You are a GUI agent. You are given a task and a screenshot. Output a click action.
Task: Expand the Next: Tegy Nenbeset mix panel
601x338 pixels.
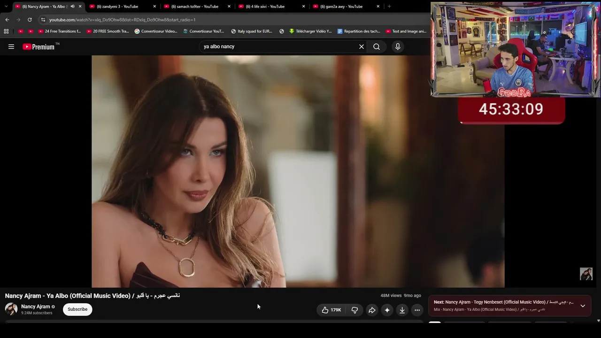coord(583,306)
